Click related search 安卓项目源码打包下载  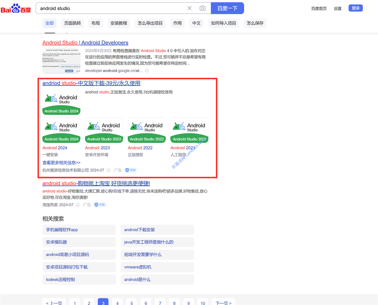[79, 267]
